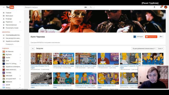Open thumbnail Симпсоны 27 сезон 14 и 15
169x95 pixels.
click(41, 78)
